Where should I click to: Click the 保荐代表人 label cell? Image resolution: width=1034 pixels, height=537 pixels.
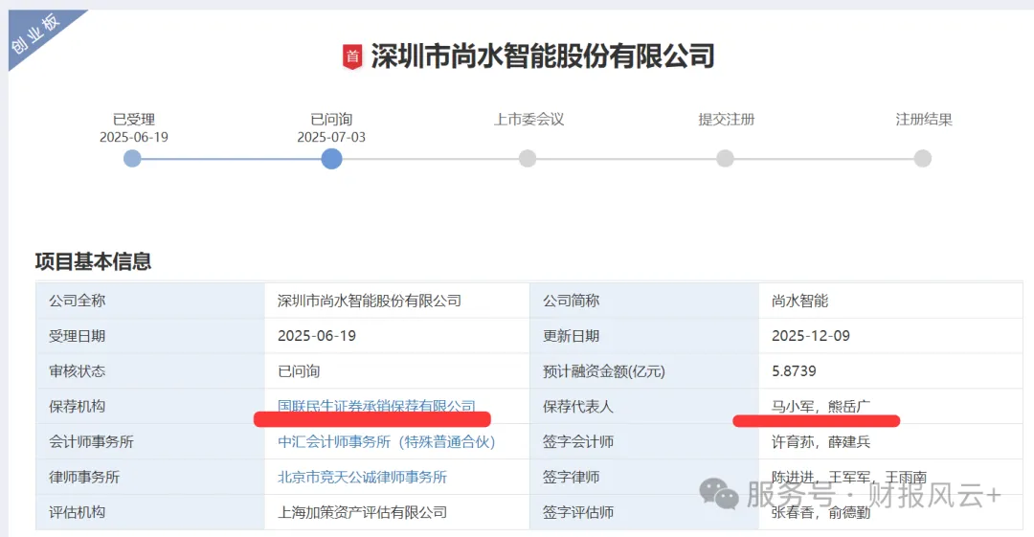[644, 407]
